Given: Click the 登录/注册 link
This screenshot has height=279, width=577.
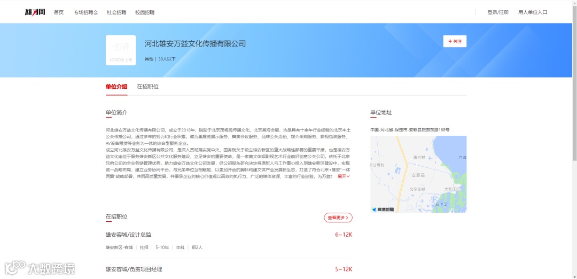Looking at the screenshot, I should (x=498, y=12).
